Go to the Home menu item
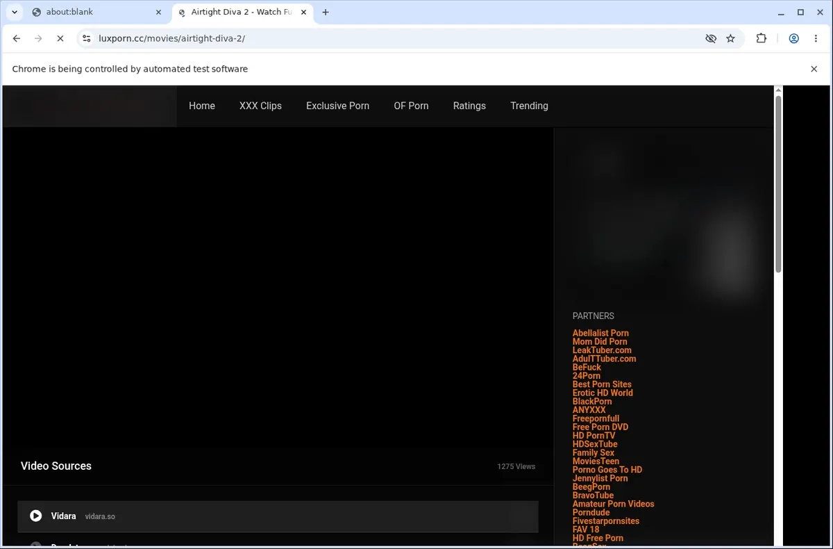 [202, 106]
